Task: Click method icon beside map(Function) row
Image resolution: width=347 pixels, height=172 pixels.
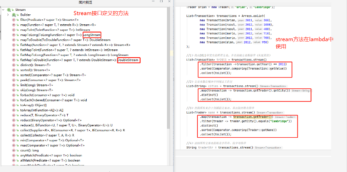Action: click(14, 25)
